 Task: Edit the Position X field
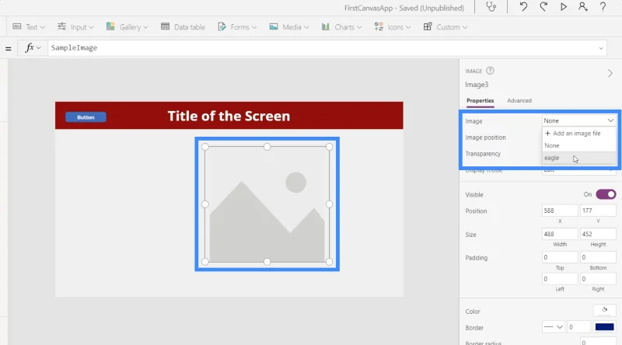pos(560,211)
